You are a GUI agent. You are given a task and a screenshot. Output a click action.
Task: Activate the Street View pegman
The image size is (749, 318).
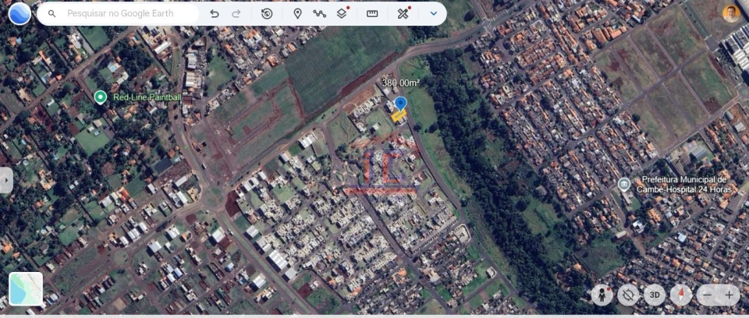602,295
